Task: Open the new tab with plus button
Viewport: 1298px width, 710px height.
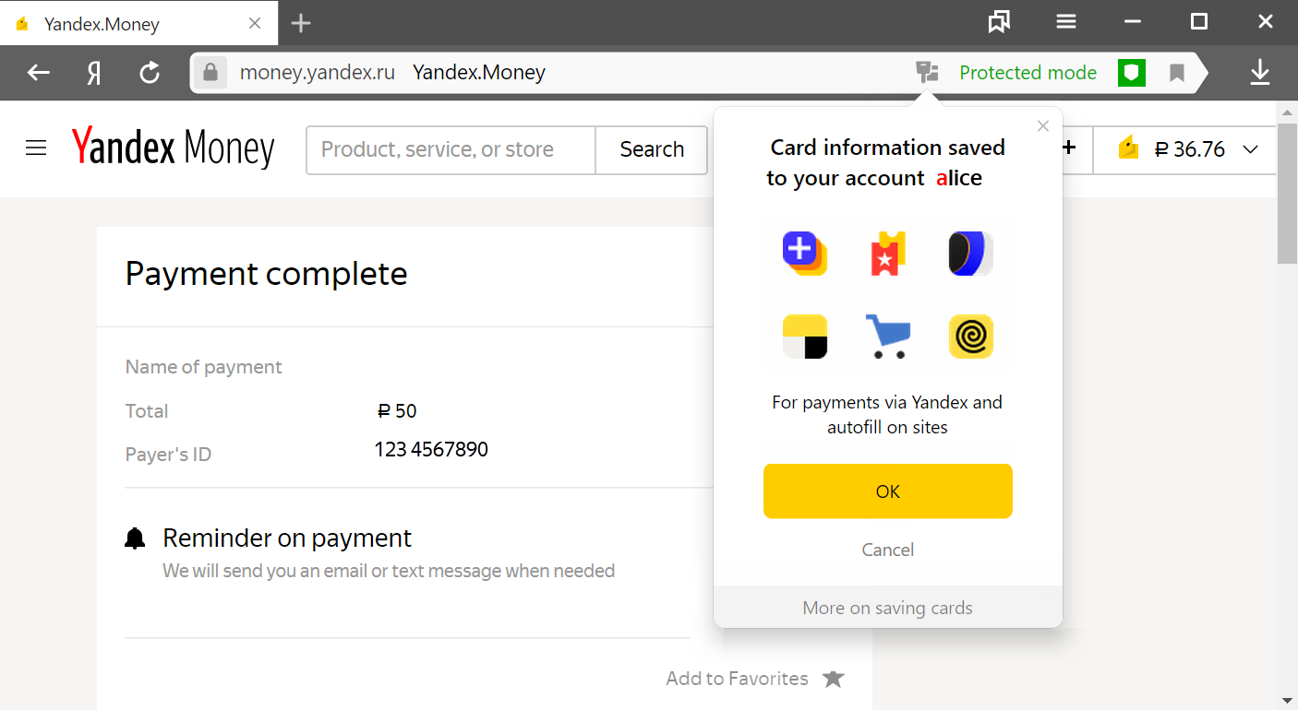Action: pyautogui.click(x=301, y=23)
